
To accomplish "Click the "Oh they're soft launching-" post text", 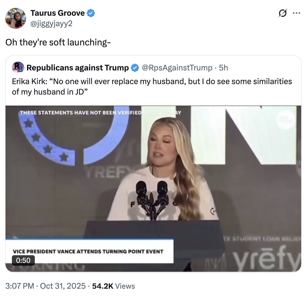I will [x=58, y=42].
